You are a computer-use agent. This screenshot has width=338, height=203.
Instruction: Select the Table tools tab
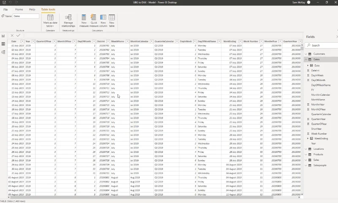(48, 9)
